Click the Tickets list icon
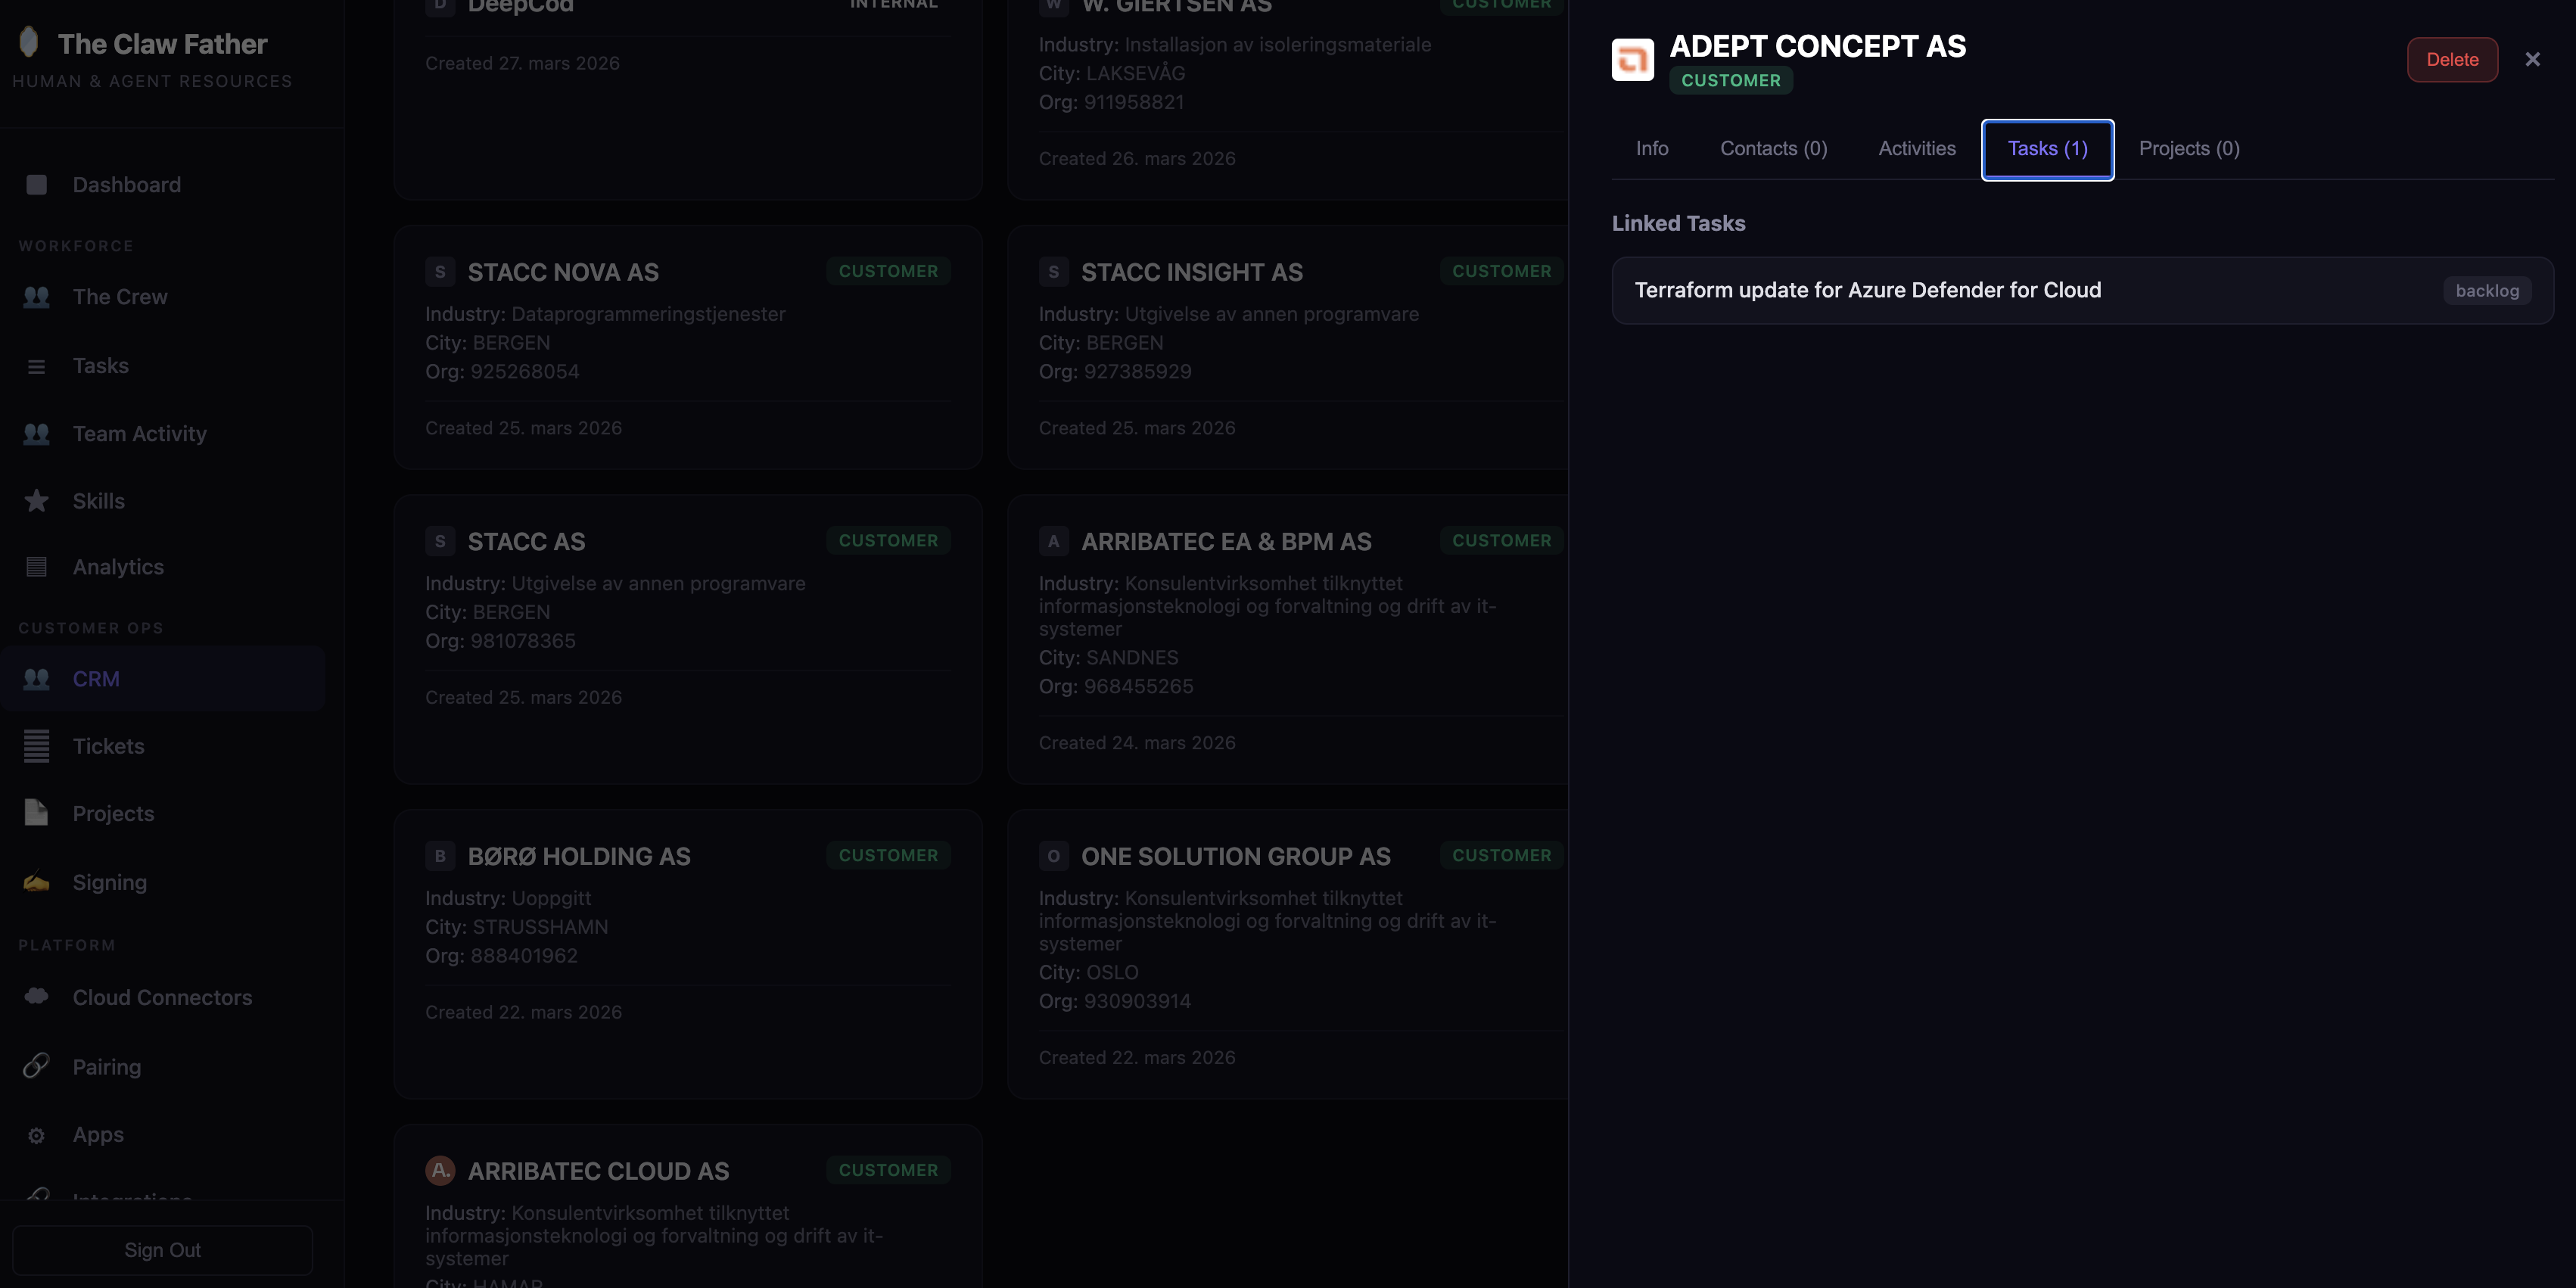The width and height of the screenshot is (2576, 1288). 36,746
